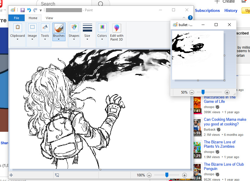Zoom out with minus button in bullet window
The image size is (250, 181).
coord(192,92)
